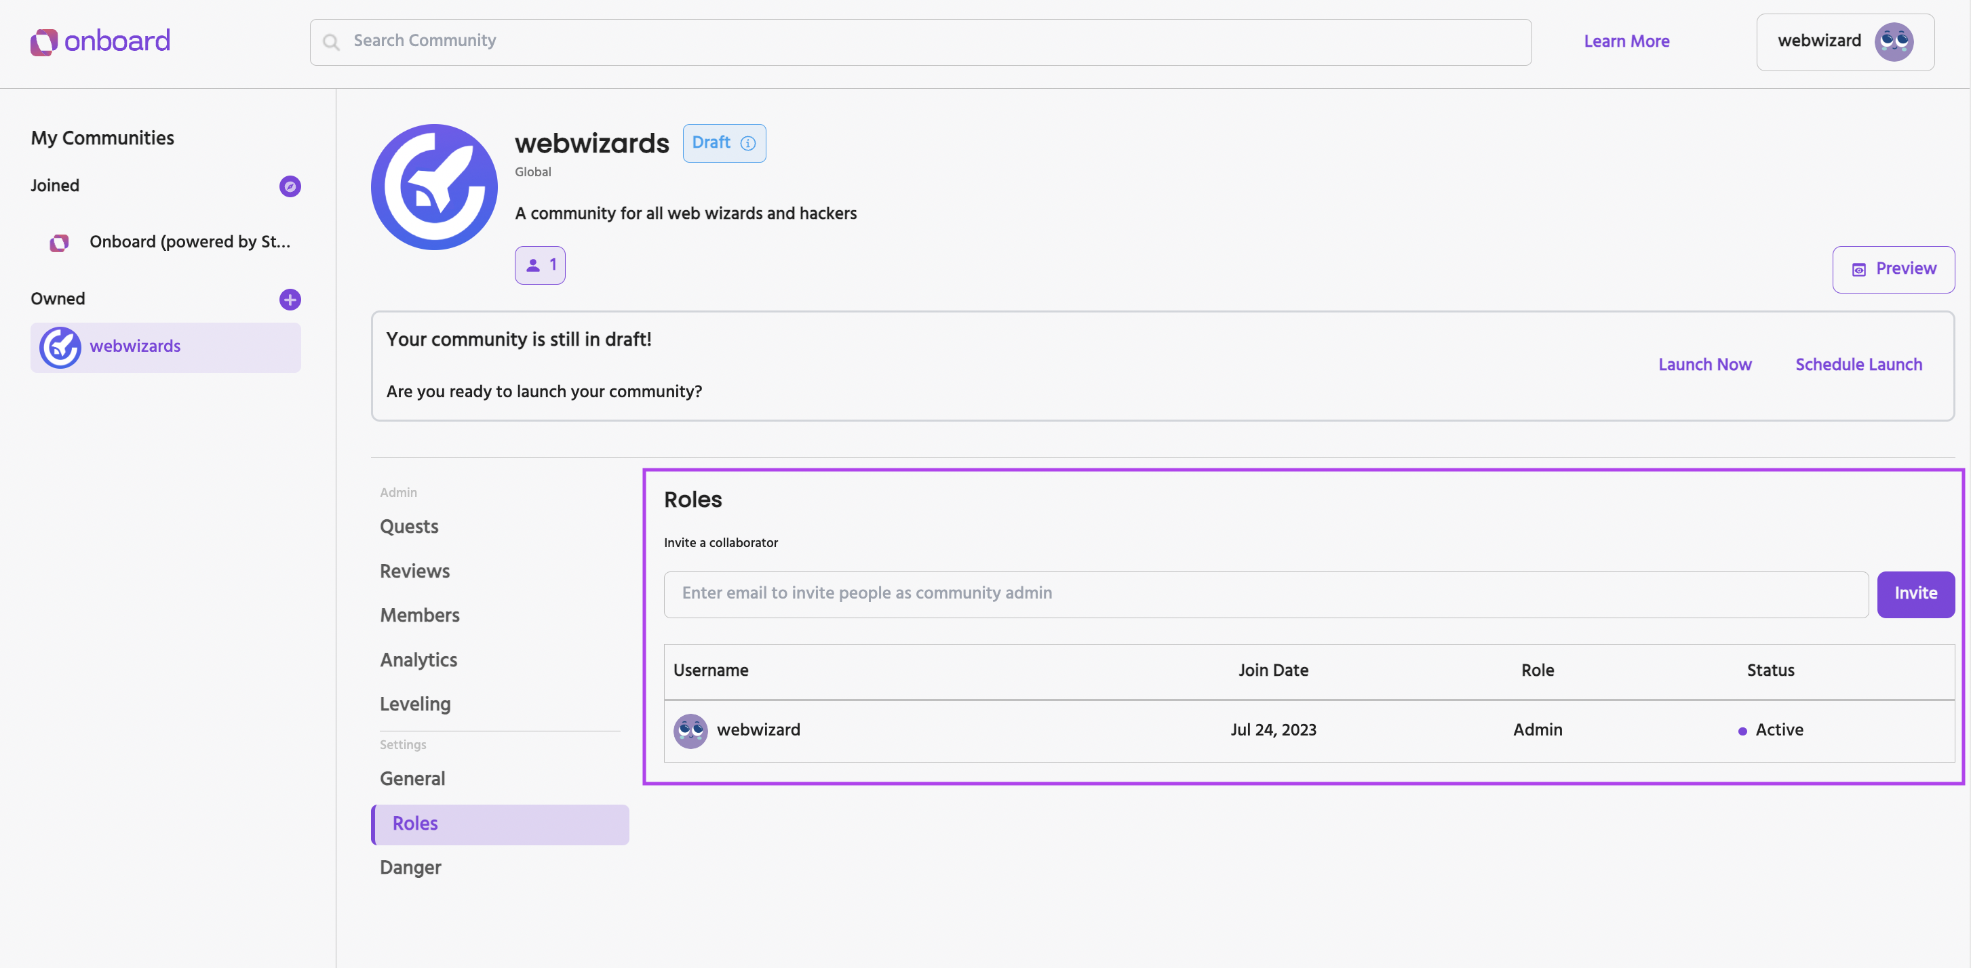Switch to Danger settings
The width and height of the screenshot is (1971, 968).
410,867
